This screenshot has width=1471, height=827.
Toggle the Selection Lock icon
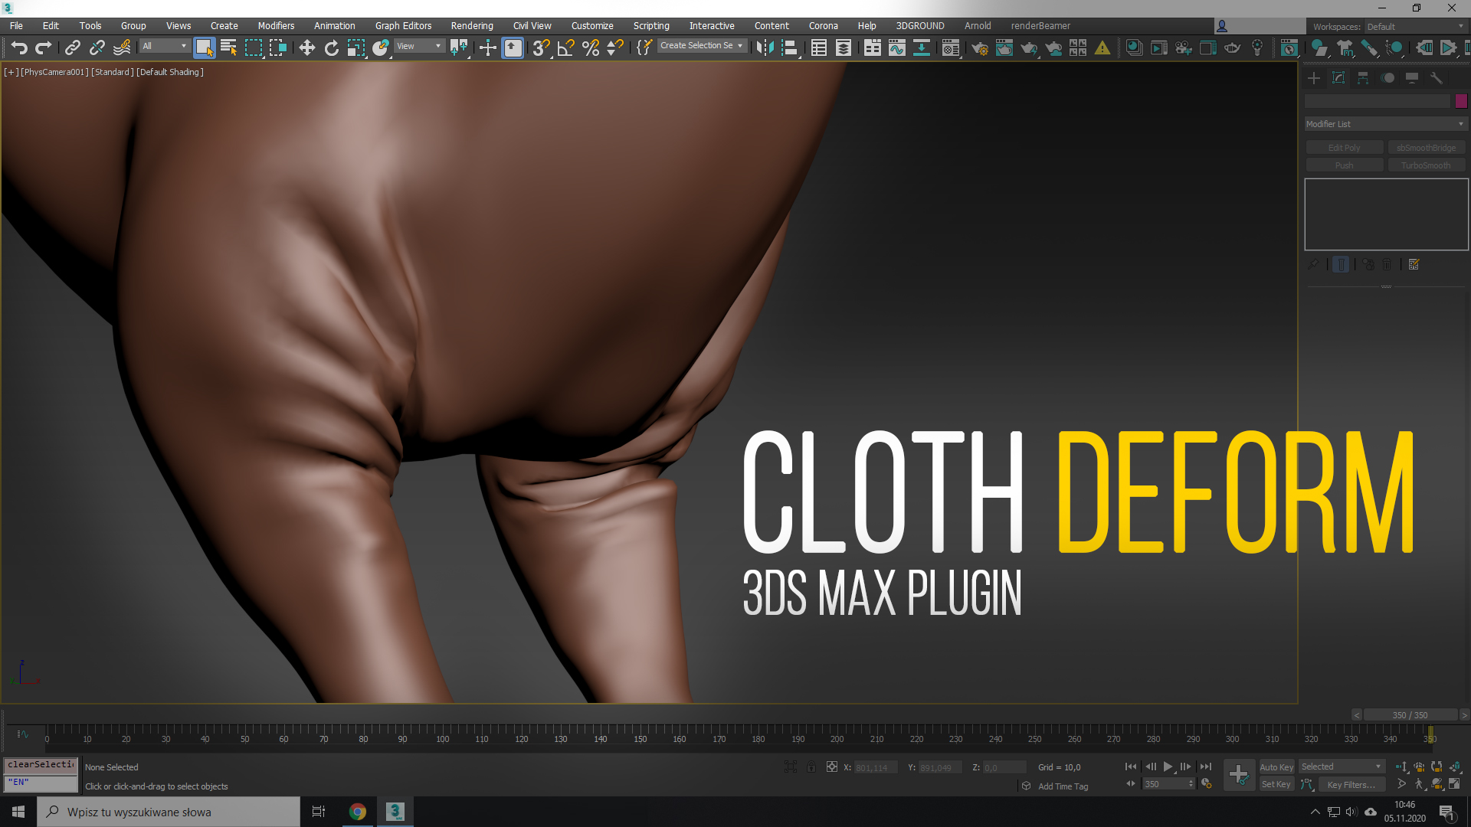[811, 767]
